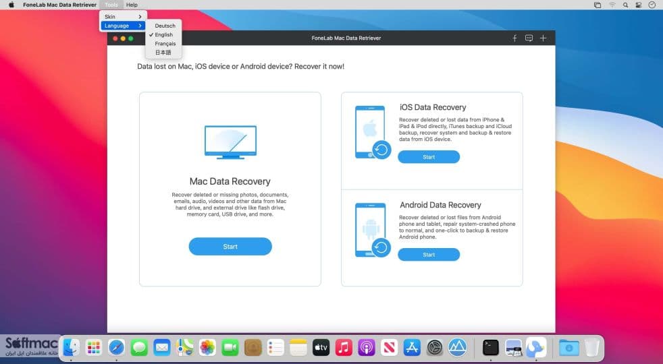Select the checked English language option

coord(163,34)
